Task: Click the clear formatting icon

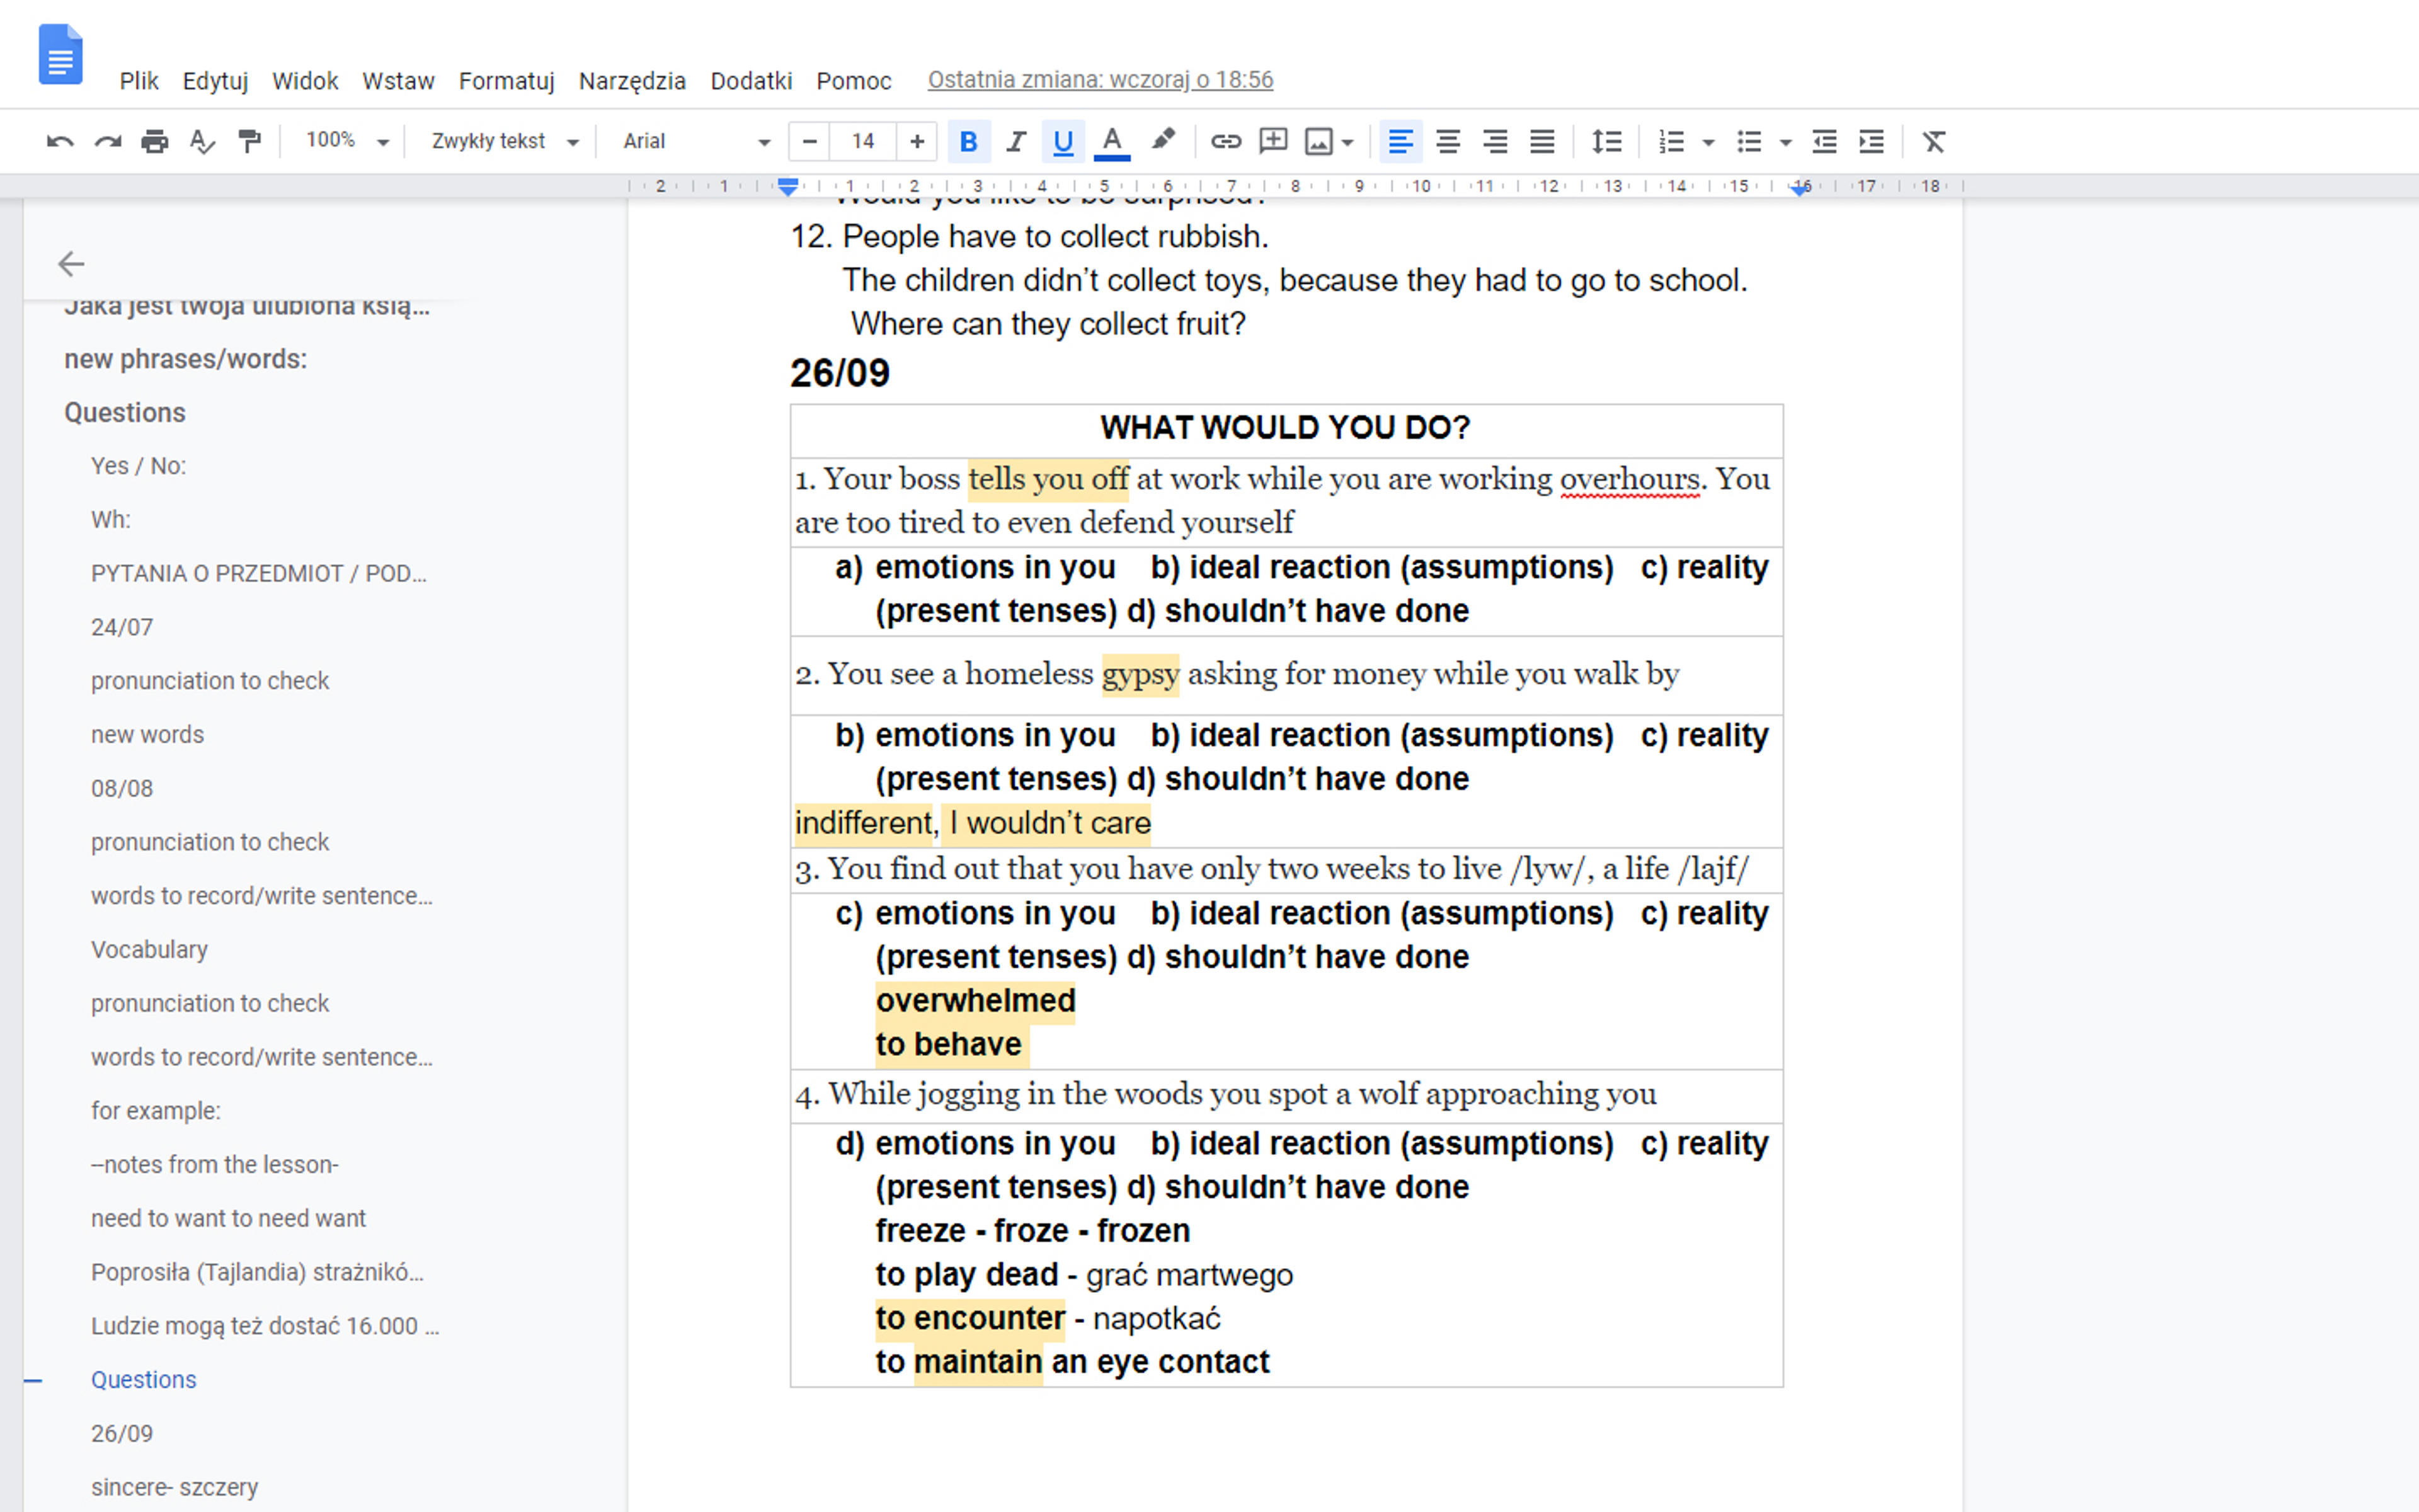Action: point(1933,142)
